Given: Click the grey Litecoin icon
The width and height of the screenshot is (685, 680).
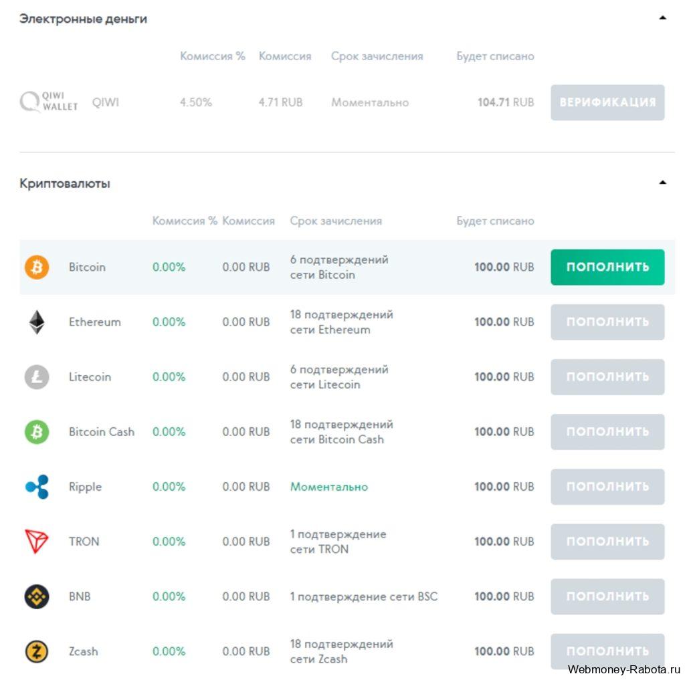Looking at the screenshot, I should pos(37,377).
